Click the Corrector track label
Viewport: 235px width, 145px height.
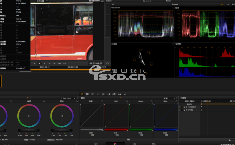tap(192, 107)
